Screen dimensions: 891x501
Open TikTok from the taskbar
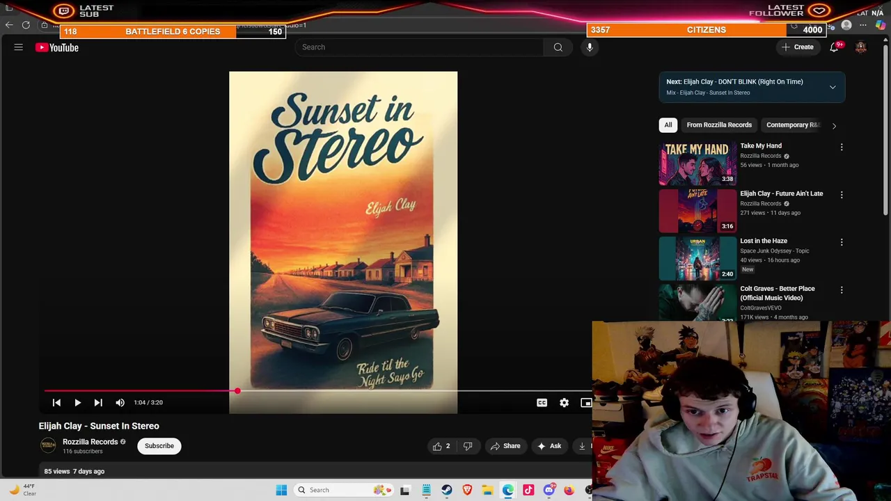click(528, 490)
